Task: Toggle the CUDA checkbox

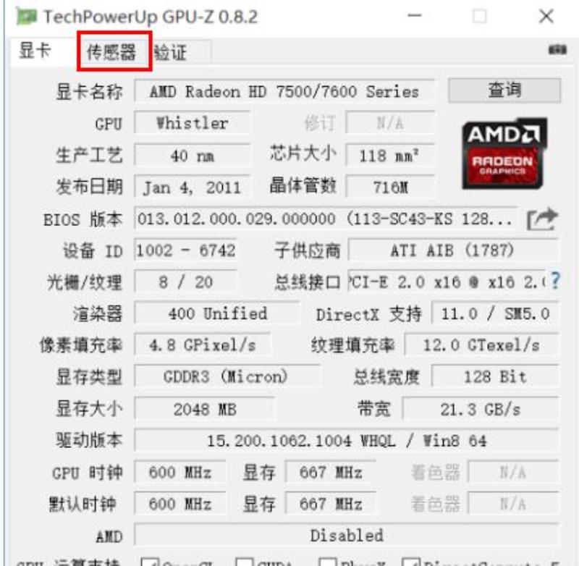Action: coord(244,562)
